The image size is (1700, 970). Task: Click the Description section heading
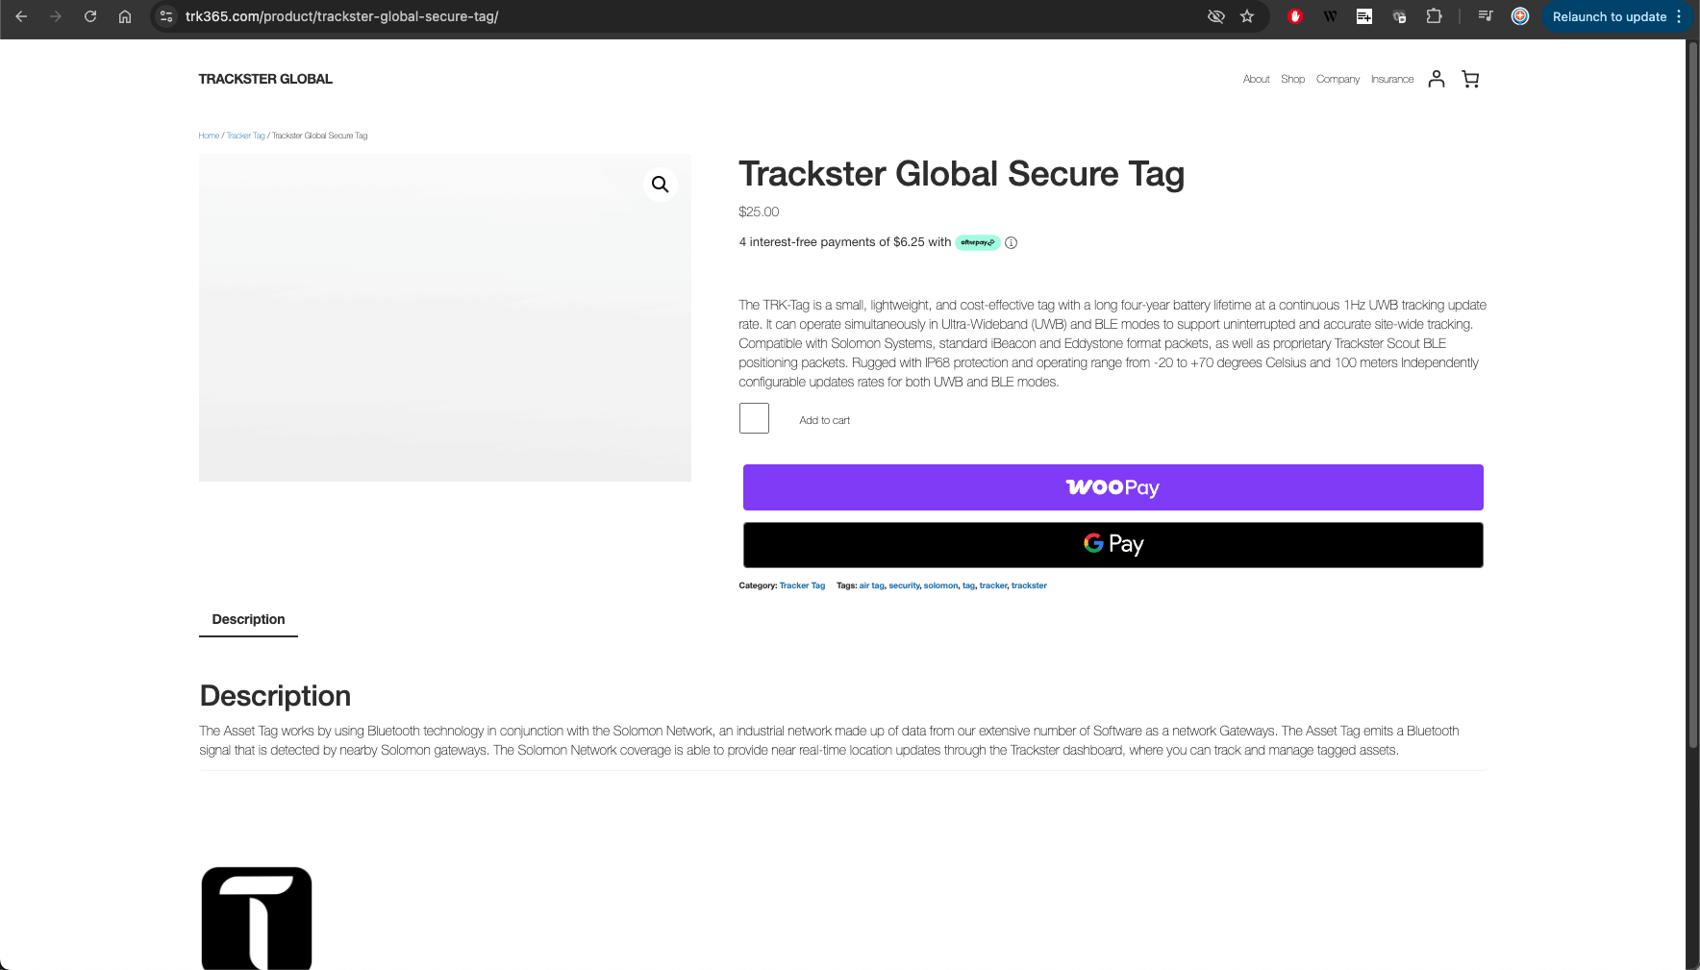point(275,695)
